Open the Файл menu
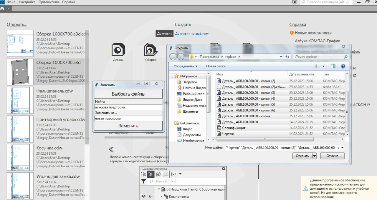 [11, 2]
